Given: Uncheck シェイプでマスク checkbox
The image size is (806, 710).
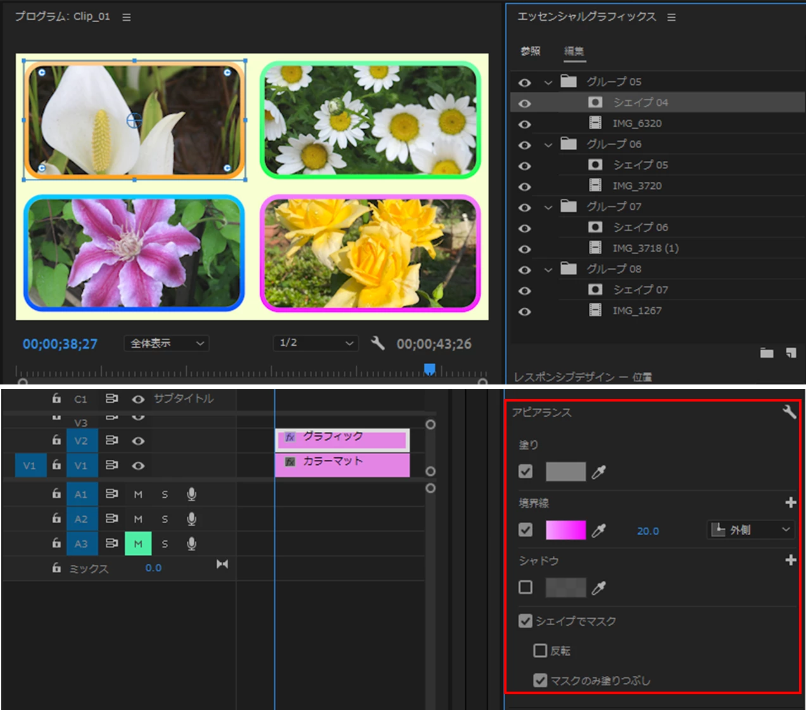Looking at the screenshot, I should 526,621.
